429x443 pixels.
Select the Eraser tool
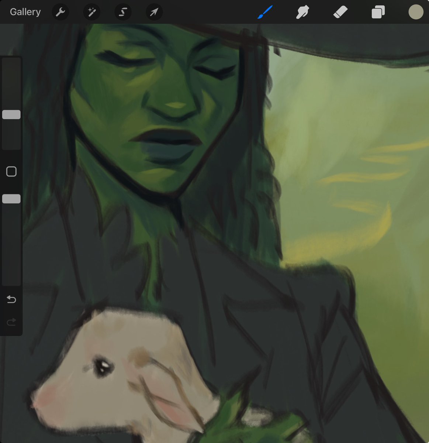coord(340,12)
